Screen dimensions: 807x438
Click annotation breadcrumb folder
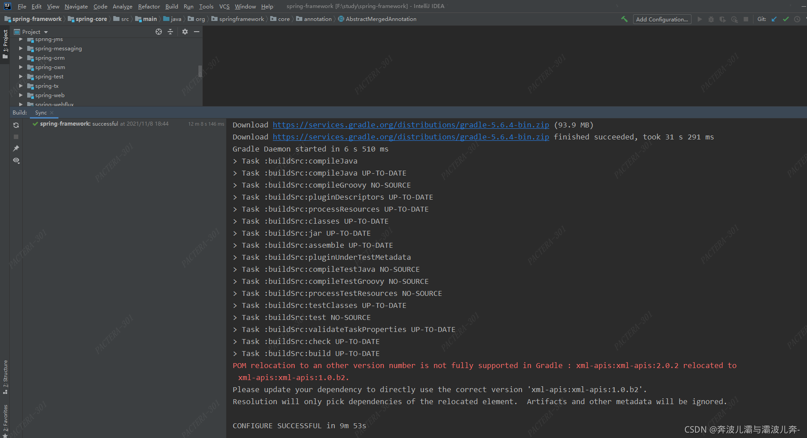314,19
